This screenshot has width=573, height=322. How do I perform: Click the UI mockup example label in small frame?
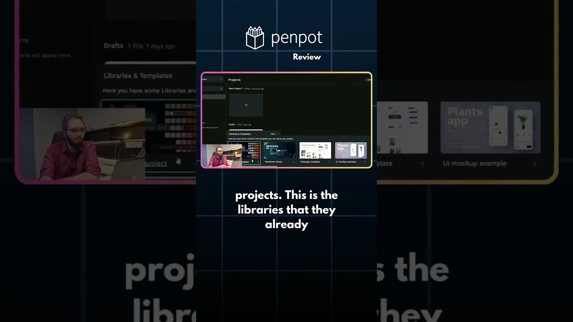coord(346,162)
